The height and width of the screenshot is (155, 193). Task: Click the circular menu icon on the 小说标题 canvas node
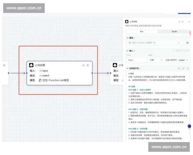tap(88, 65)
